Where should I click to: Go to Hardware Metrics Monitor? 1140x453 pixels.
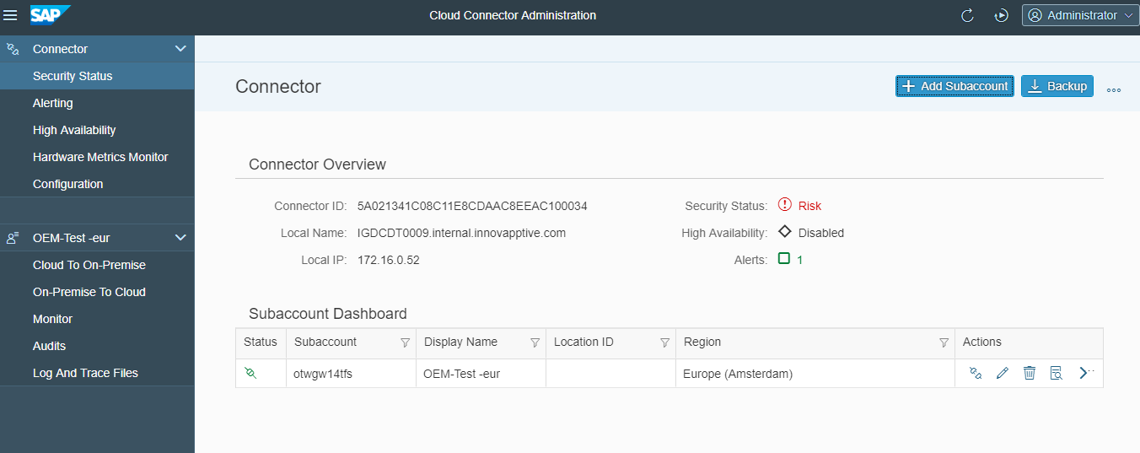tap(100, 157)
